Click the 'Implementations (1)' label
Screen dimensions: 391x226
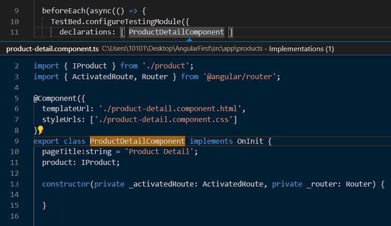pyautogui.click(x=301, y=49)
